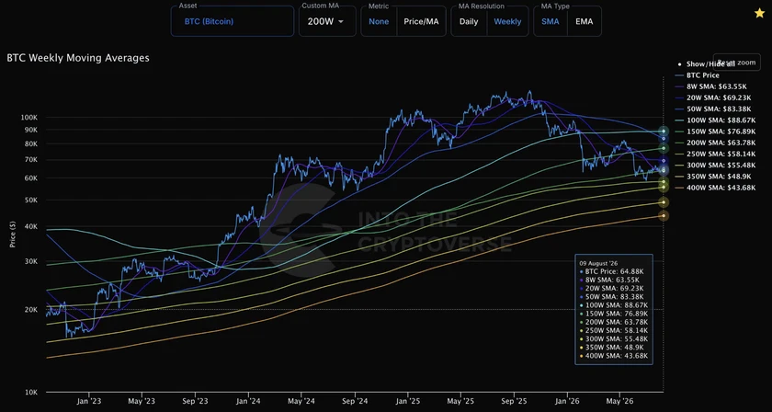Click the yellow favorite star icon

759,13
